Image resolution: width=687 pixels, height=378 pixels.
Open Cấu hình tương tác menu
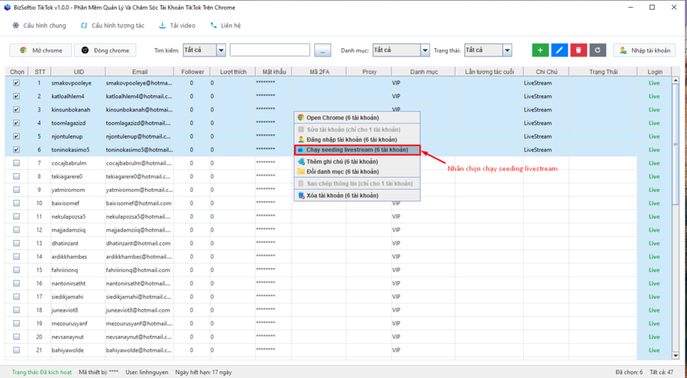point(111,25)
